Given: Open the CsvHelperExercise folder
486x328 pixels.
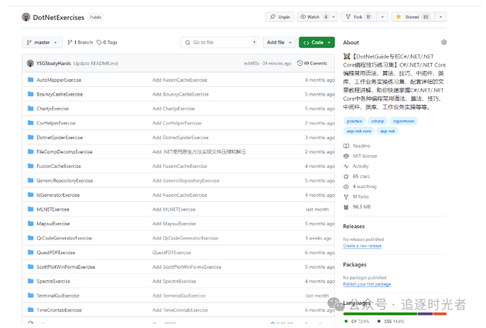Looking at the screenshot, I should tap(56, 123).
